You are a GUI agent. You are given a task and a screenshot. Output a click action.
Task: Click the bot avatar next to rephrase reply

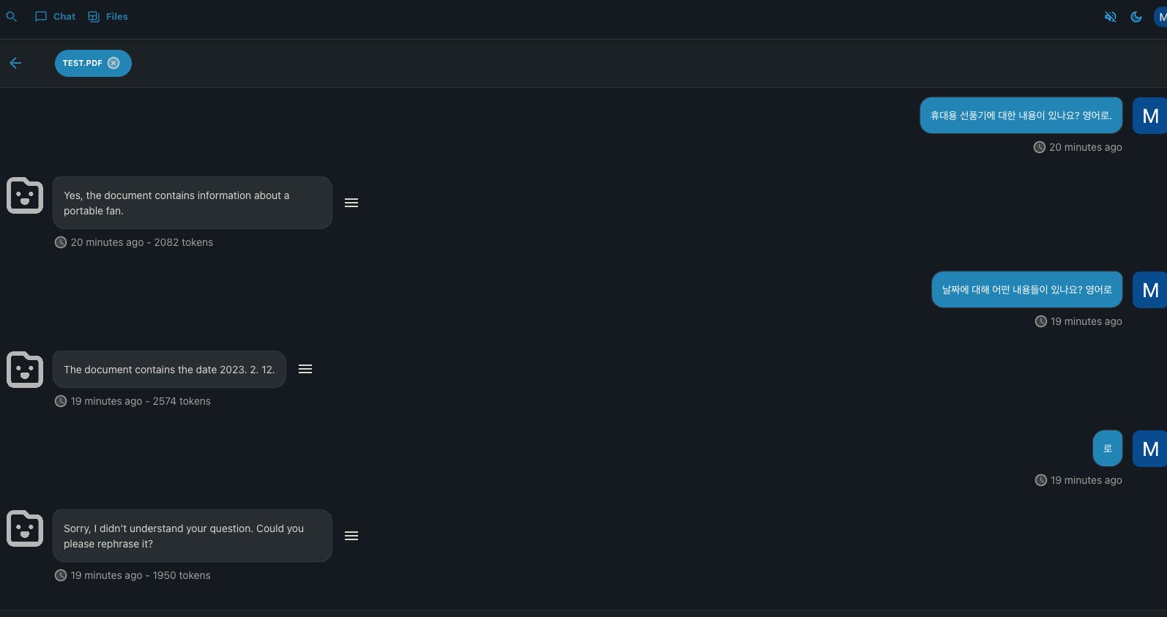pos(25,528)
